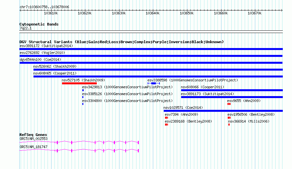This screenshot has width=292, height=169.
Task: Click the small blue esv3429813 marker
Action: tap(83, 90)
